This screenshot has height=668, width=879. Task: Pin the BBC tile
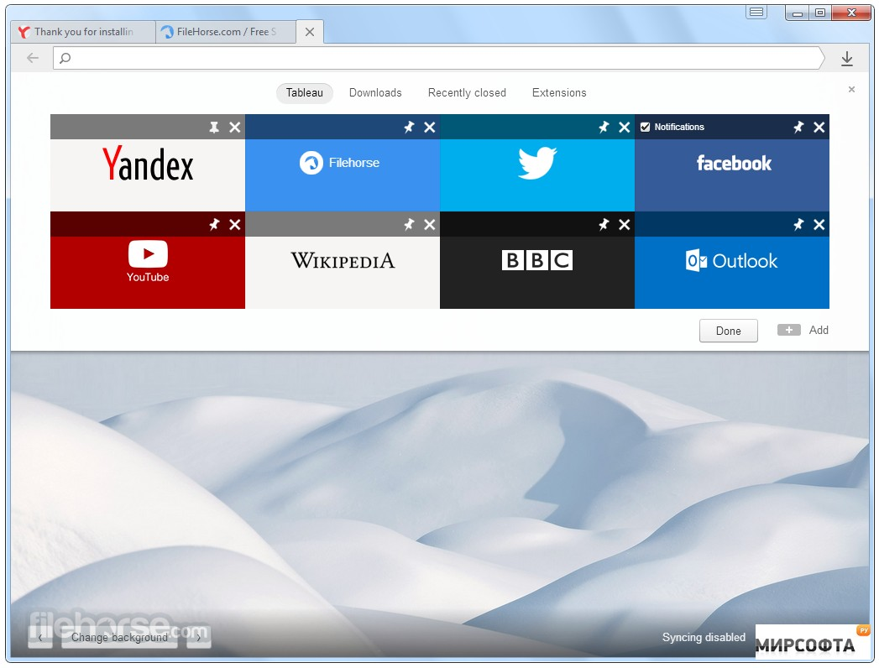pyautogui.click(x=604, y=225)
